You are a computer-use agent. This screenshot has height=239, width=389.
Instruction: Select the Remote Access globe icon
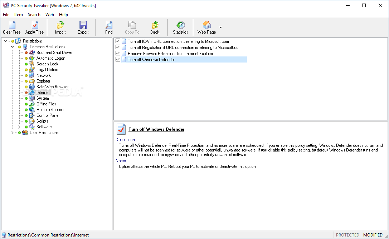[x=32, y=109]
